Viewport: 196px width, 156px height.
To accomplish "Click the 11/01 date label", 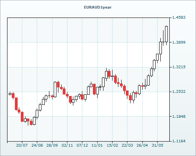I will [97, 145].
